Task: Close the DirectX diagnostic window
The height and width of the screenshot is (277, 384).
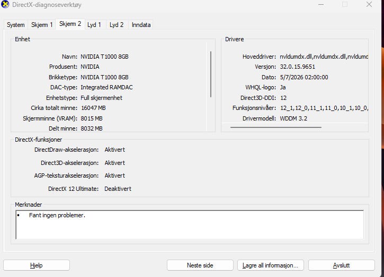Action: coord(369,4)
